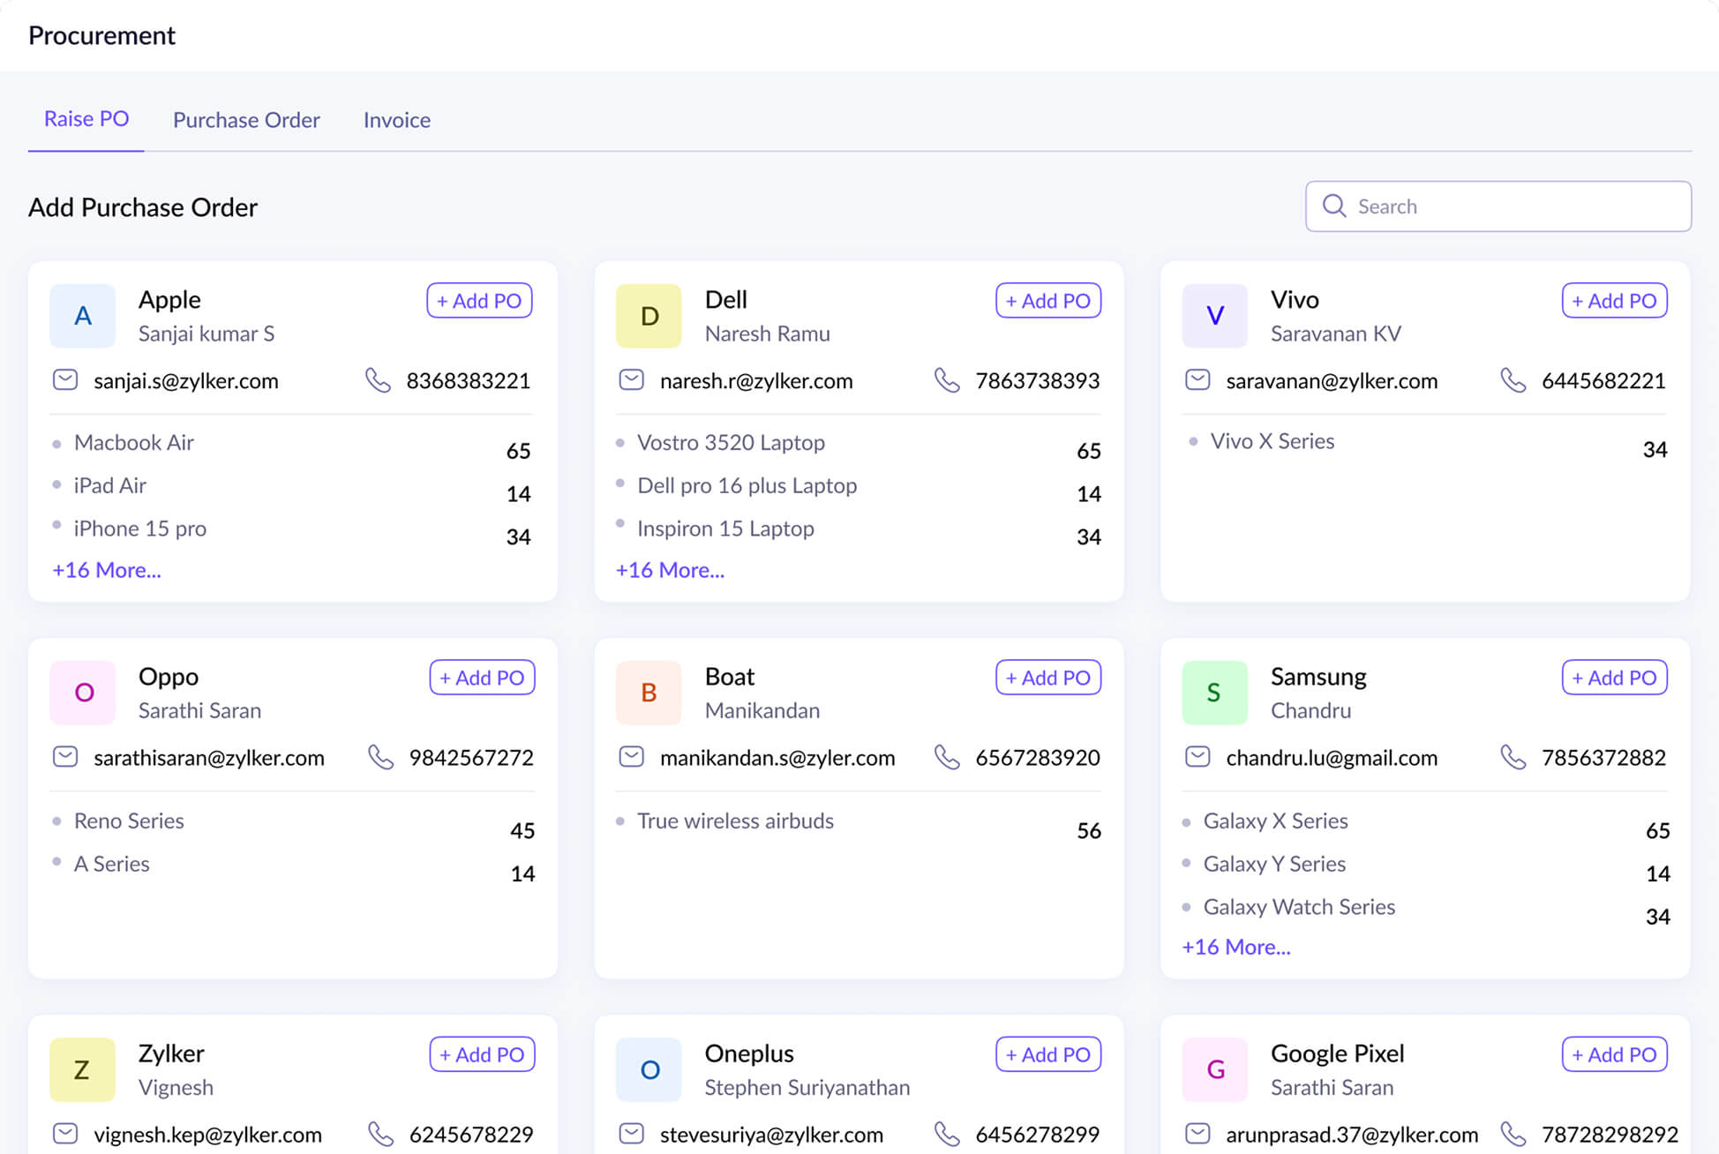Switch to the Raise PO tab
This screenshot has height=1154, width=1719.
(x=86, y=119)
